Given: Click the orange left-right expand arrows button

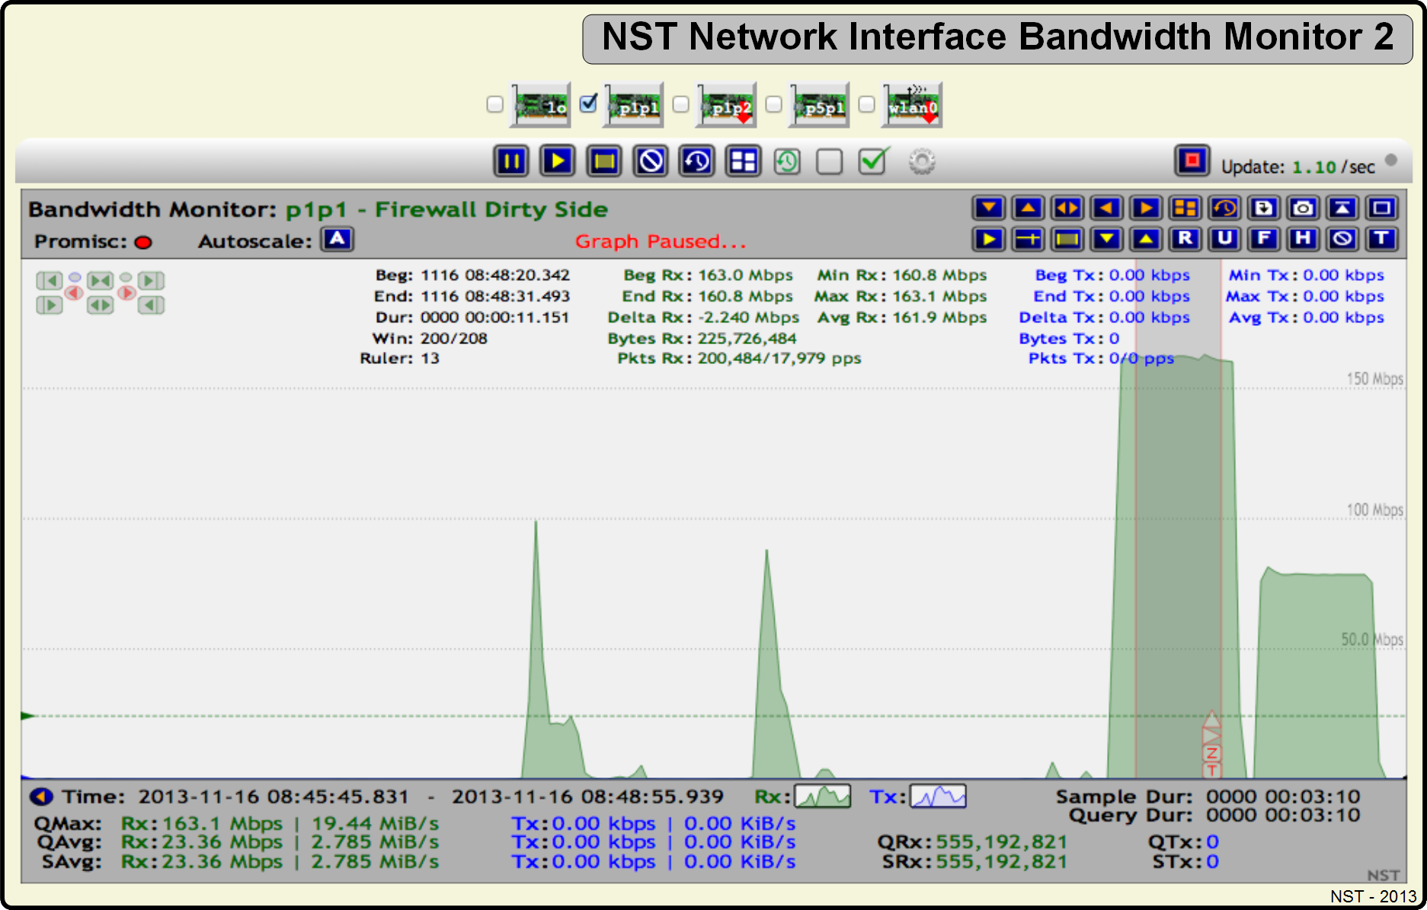Looking at the screenshot, I should [x=1067, y=208].
